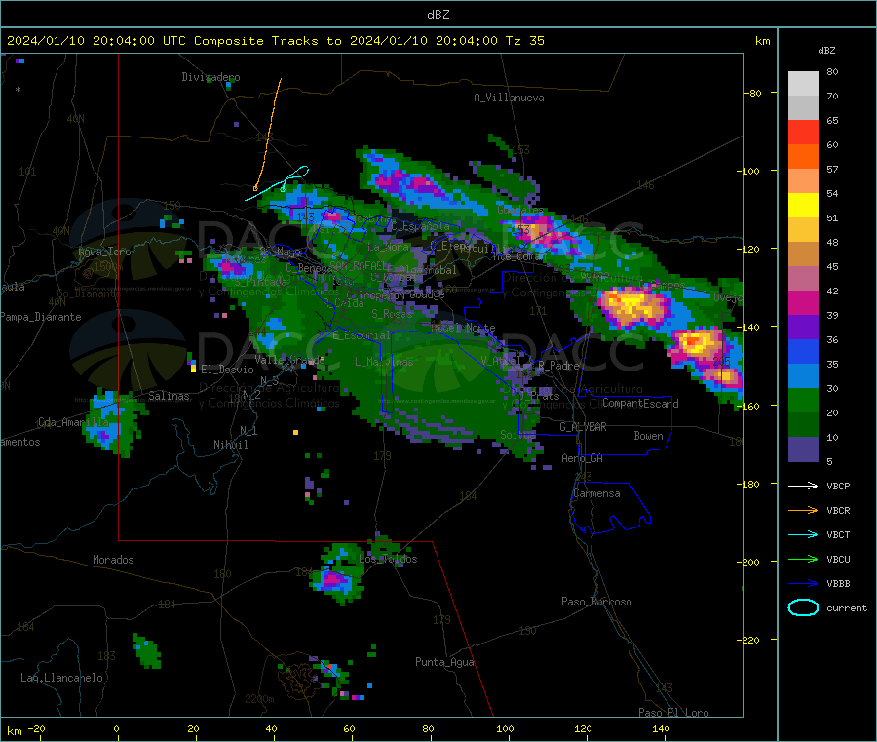The width and height of the screenshot is (877, 742).
Task: Select the 30–35 dBZ light blue swatch
Action: 803,376
